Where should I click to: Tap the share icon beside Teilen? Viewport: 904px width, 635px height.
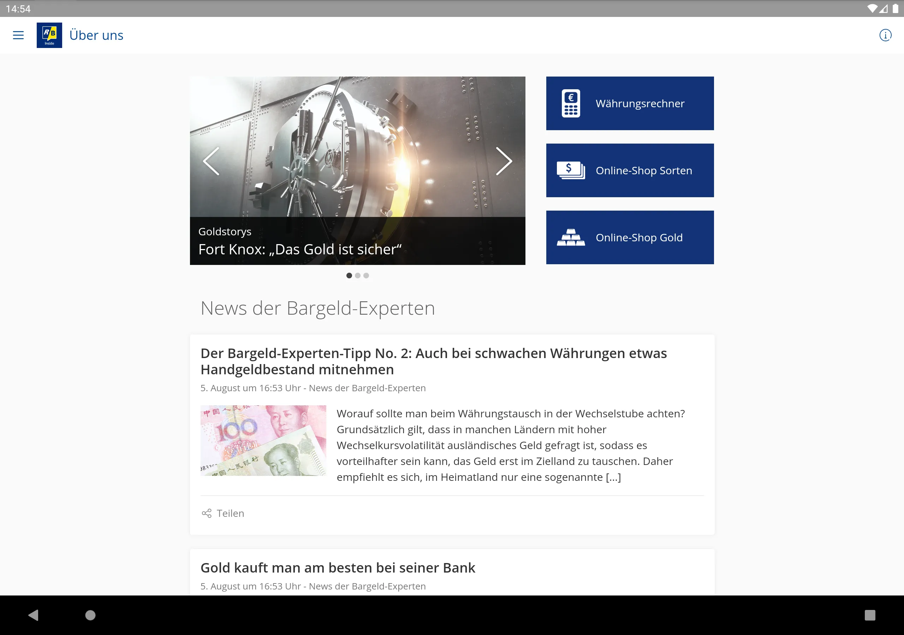tap(207, 513)
